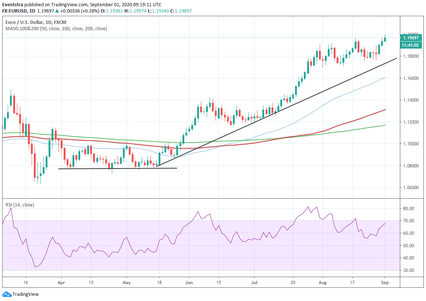Click the 1.10000 price axis label
The width and height of the screenshot is (426, 301).
click(411, 144)
